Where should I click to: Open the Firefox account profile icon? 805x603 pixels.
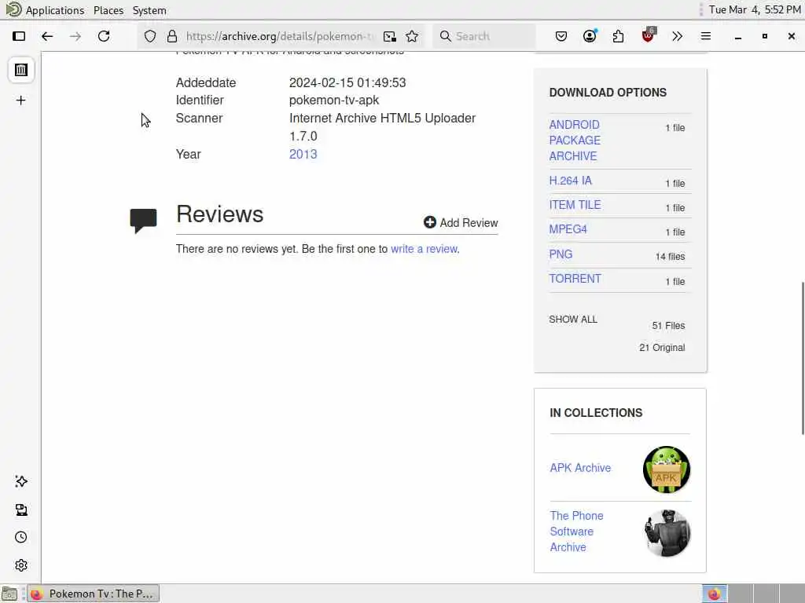coord(590,36)
